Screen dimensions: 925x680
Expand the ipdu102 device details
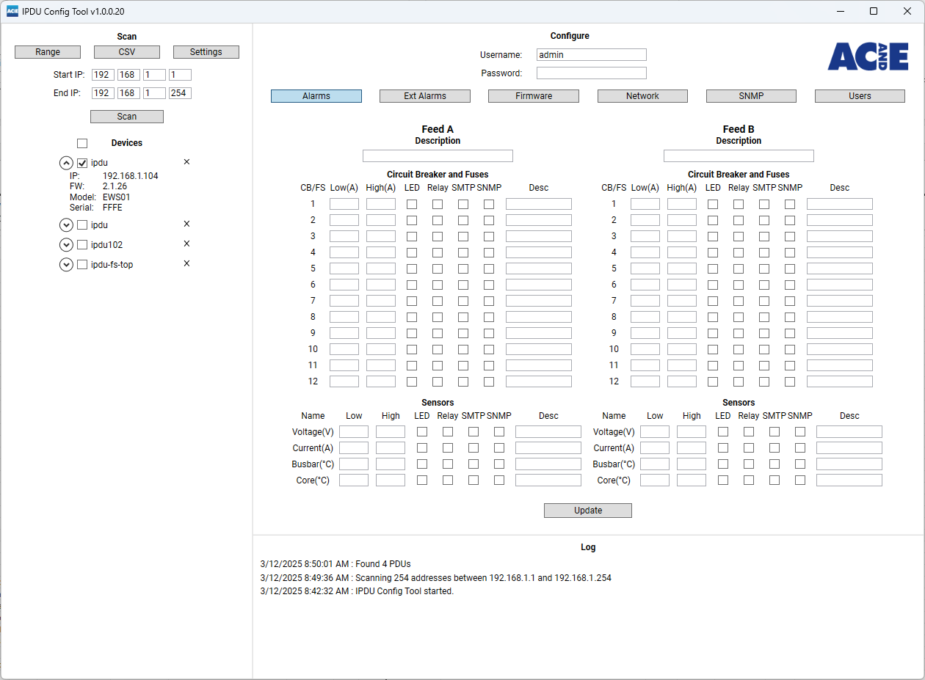[66, 245]
